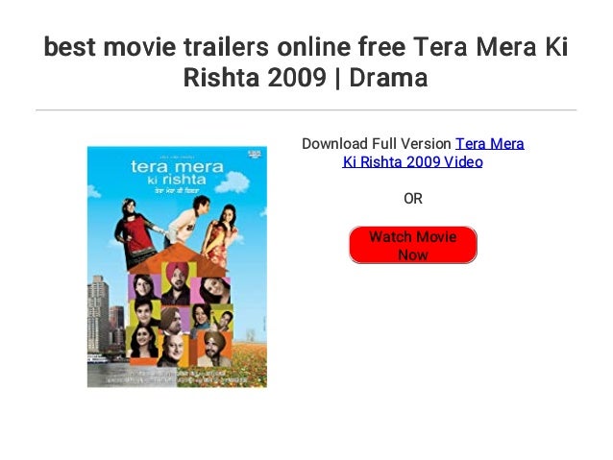Image resolution: width=613 pixels, height=460 pixels.
Task: Click the man leaning forward on the roof
Action: pos(187,221)
